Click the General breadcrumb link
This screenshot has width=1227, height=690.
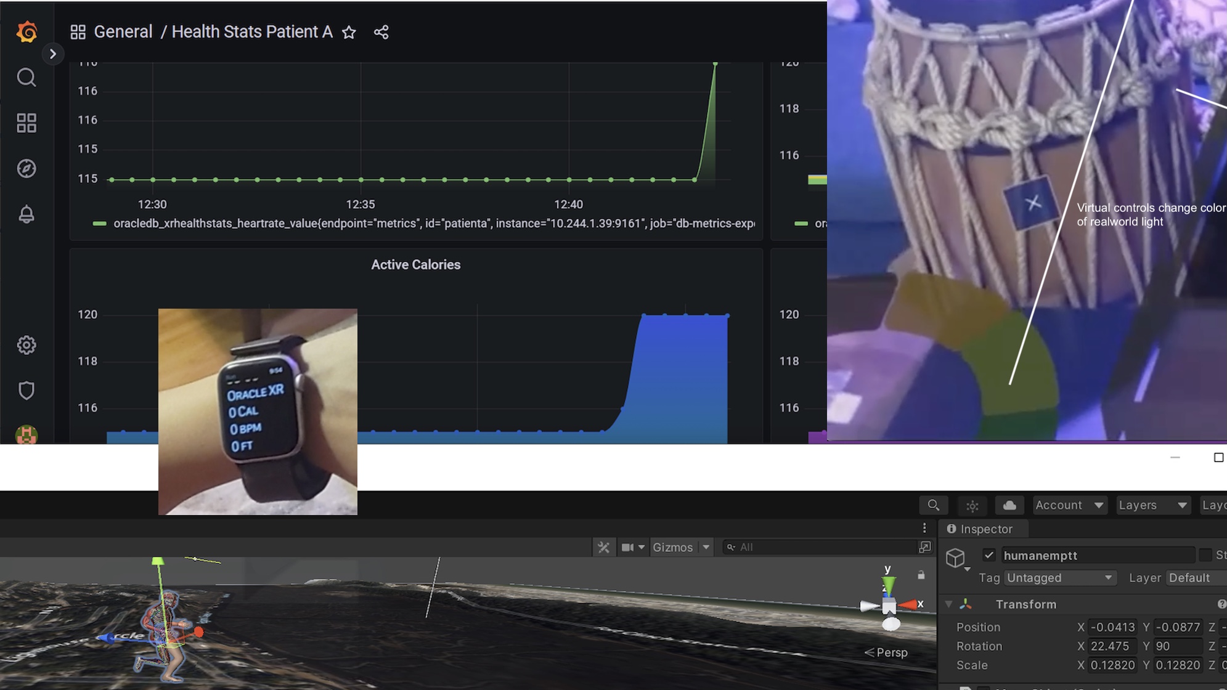point(123,31)
